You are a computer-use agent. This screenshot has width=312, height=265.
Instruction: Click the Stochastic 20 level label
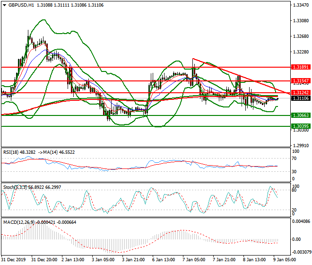click(295, 210)
